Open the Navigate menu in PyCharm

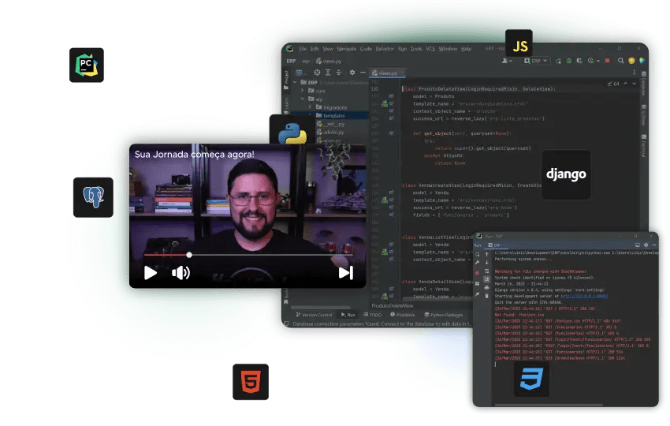[347, 49]
